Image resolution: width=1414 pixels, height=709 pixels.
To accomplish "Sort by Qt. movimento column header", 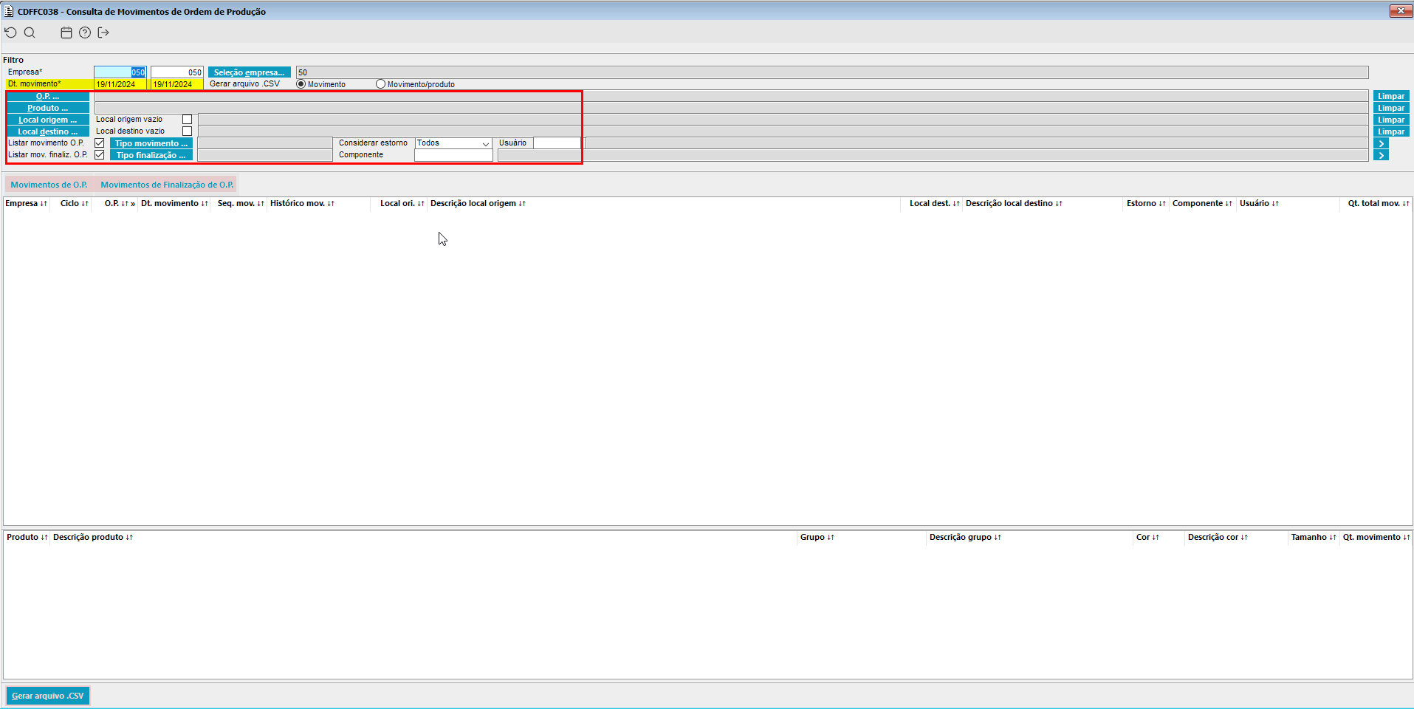I will [1376, 537].
